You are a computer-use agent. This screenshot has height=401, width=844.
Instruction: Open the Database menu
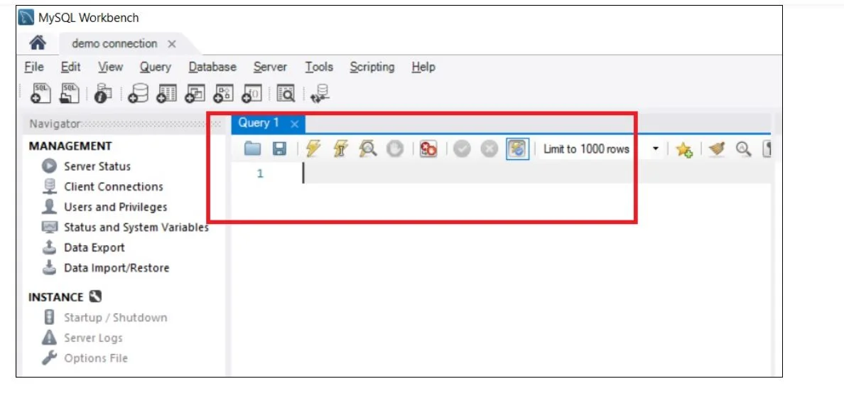pos(212,67)
